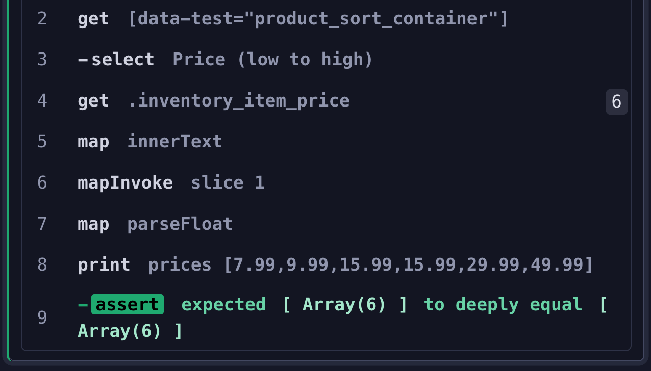Click the green assert badge
651x371 pixels.
pyautogui.click(x=128, y=305)
